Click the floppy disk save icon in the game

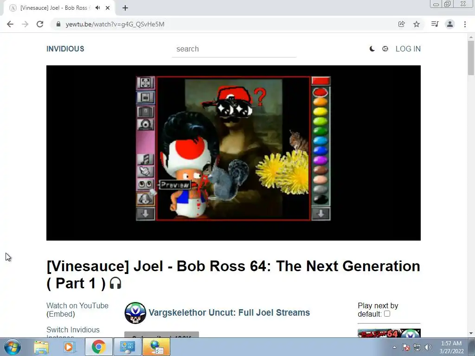pyautogui.click(x=145, y=97)
